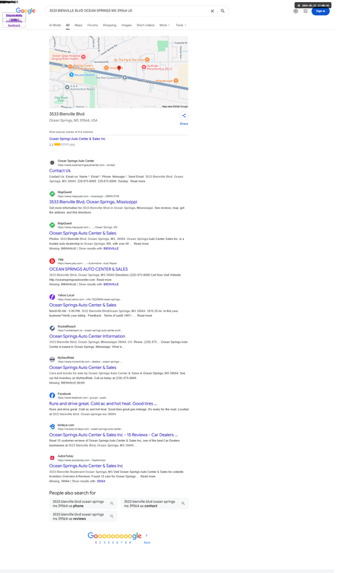Screen dimensions: 338x573
Task: Search related query ending in contact
Action: [x=155, y=503]
